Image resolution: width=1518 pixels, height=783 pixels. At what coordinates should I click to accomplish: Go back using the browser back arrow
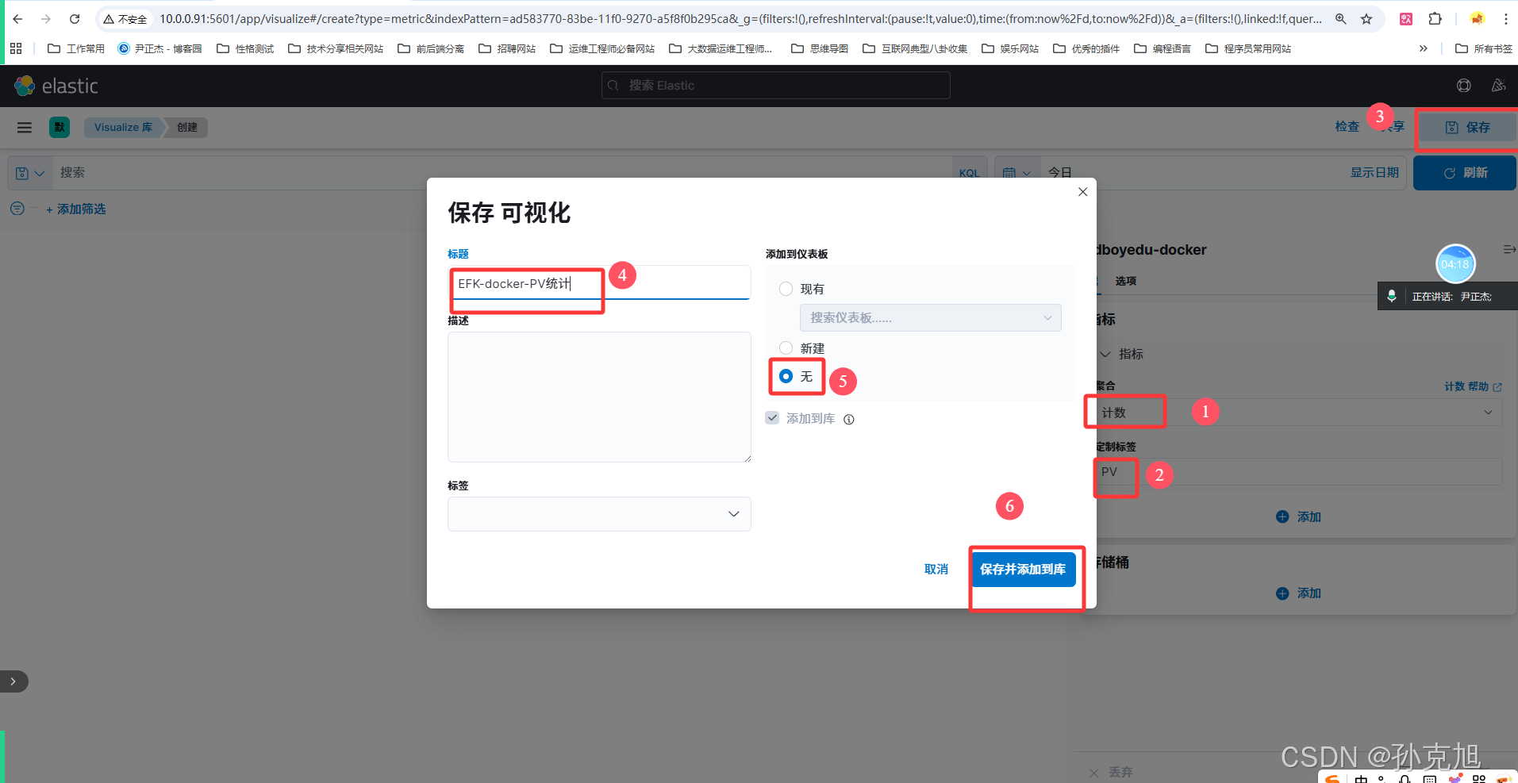[17, 19]
